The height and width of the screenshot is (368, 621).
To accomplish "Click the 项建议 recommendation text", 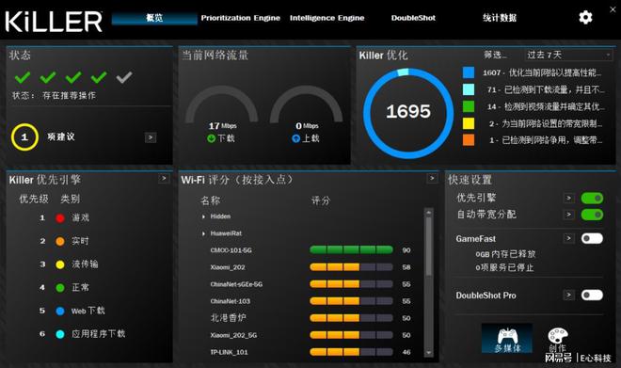I will pyautogui.click(x=61, y=137).
